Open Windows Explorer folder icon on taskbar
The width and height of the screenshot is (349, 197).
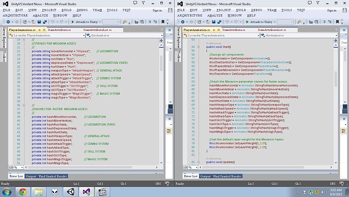39,192
